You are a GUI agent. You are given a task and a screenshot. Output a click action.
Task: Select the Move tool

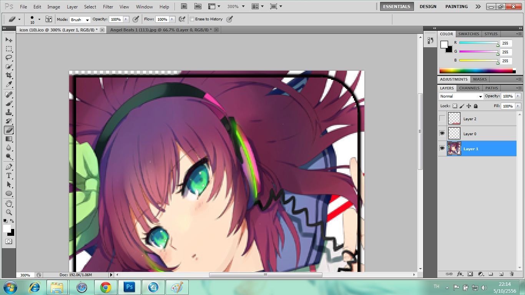9,40
